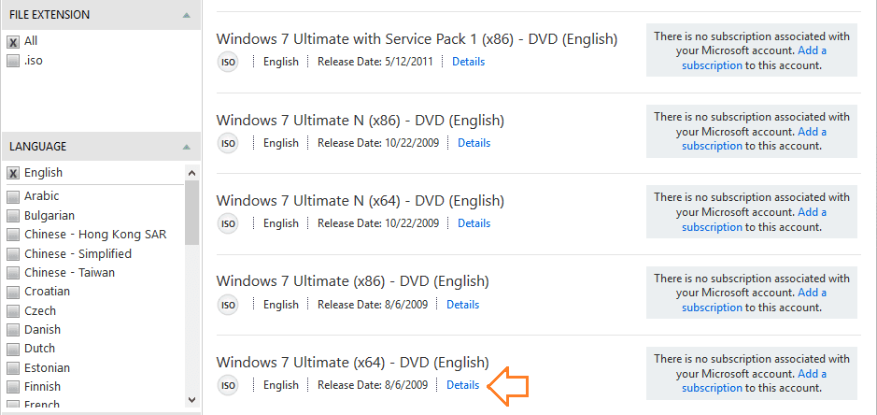The image size is (877, 415).
Task: Check the .iso file extension checkbox
Action: pyautogui.click(x=13, y=61)
